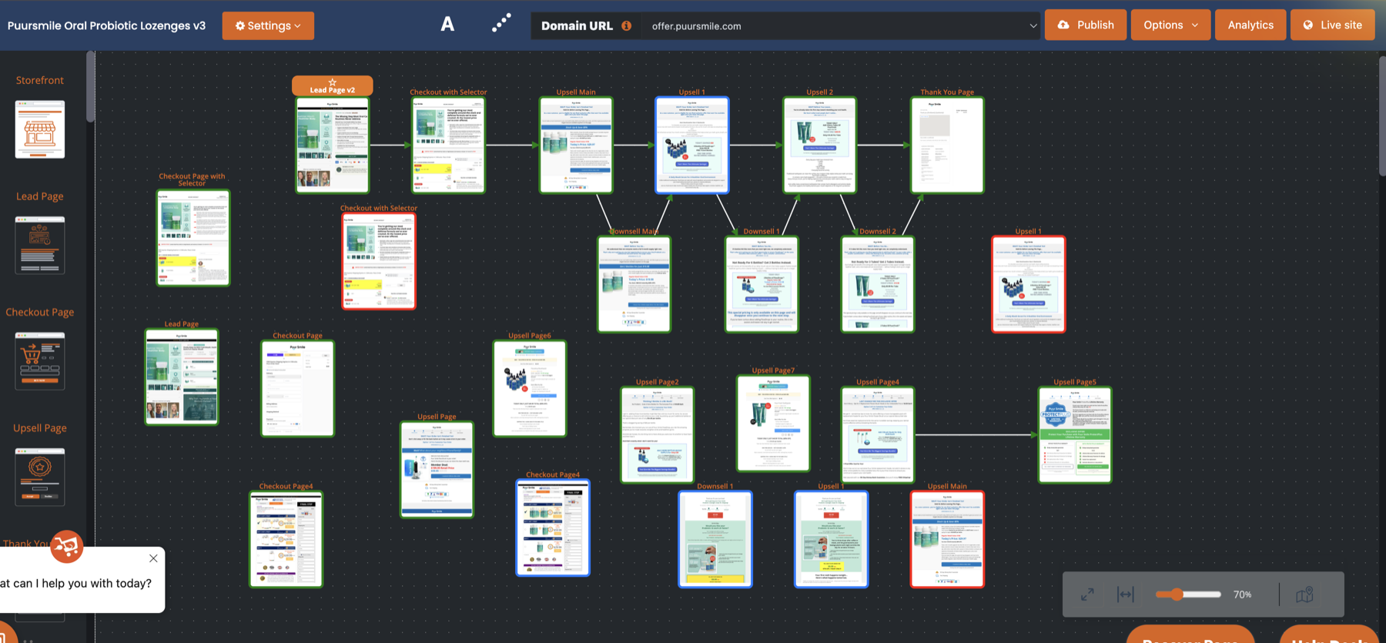Toggle fullscreen canvas view icon
The width and height of the screenshot is (1386, 643).
tap(1087, 594)
